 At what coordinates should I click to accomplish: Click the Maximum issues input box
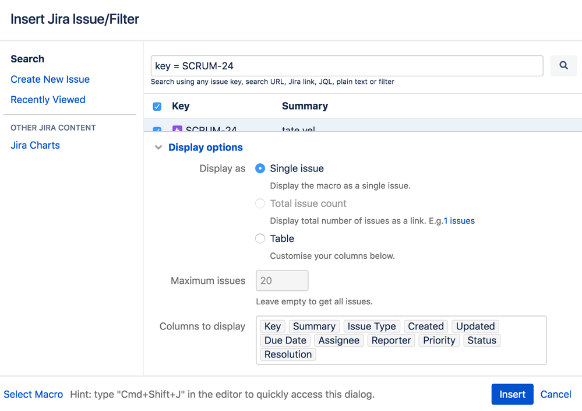pos(282,280)
